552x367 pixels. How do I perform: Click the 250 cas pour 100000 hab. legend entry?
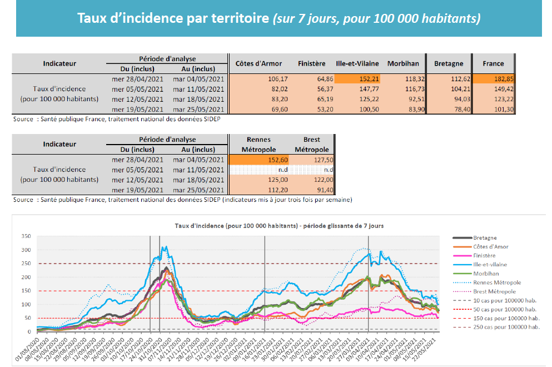(506, 328)
